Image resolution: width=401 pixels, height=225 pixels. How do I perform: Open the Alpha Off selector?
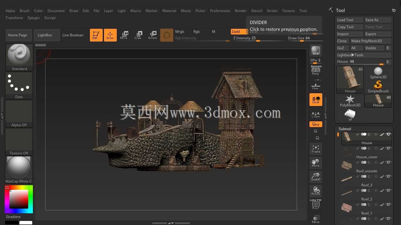coord(19,114)
